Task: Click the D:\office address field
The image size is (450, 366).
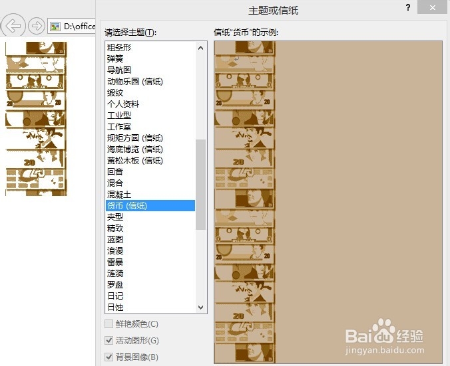Action: [x=72, y=27]
